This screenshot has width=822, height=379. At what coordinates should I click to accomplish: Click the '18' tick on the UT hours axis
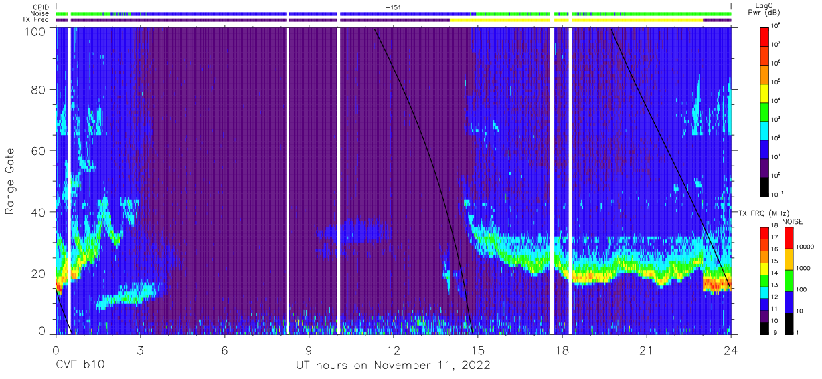(562, 350)
